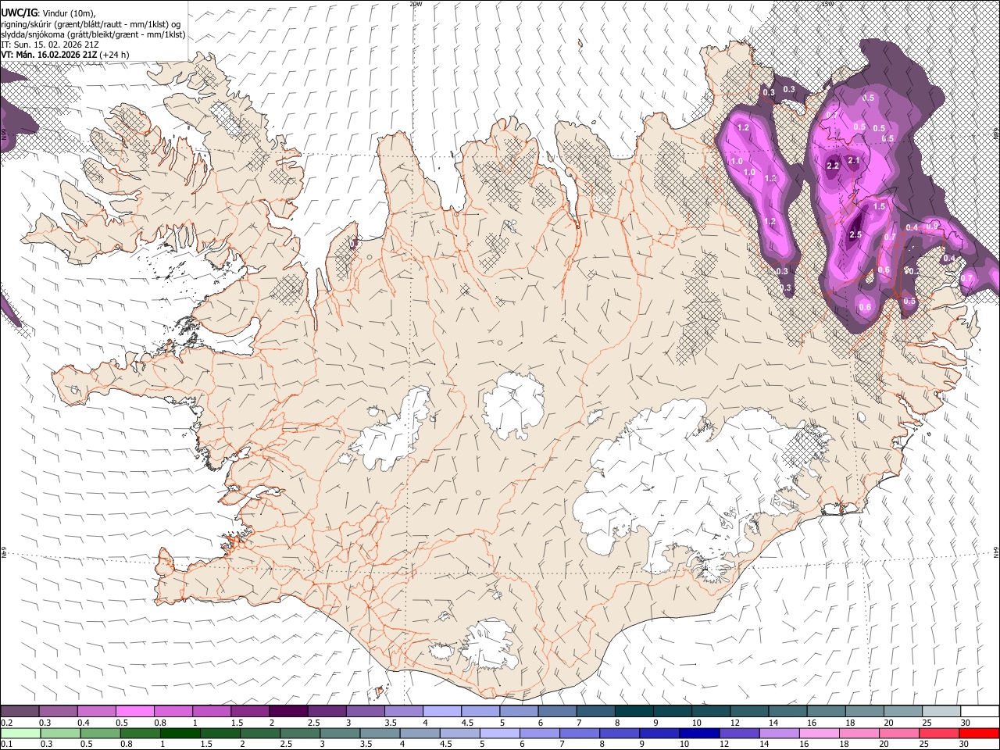Click the dark mauve 0.2 snow legend swatch
The width and height of the screenshot is (1000, 750).
coord(20,712)
